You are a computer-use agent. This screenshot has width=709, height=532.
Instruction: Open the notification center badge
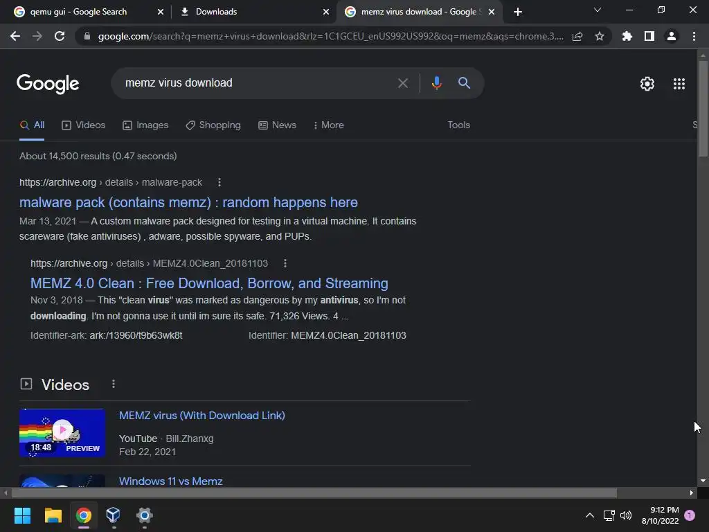tap(690, 515)
